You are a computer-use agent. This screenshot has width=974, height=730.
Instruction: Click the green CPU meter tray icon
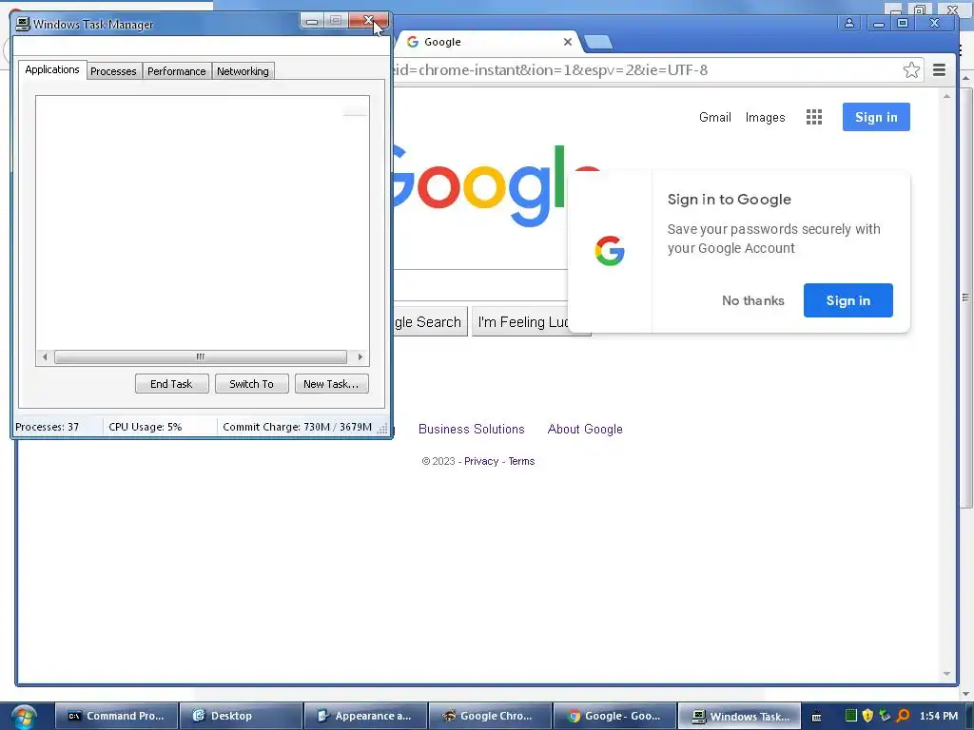(851, 716)
